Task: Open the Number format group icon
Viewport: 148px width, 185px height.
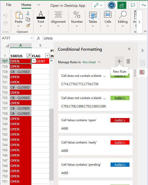Action: (77, 15)
